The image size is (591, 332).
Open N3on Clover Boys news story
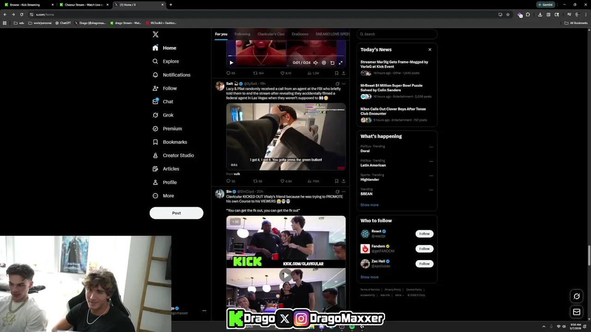tap(397, 114)
